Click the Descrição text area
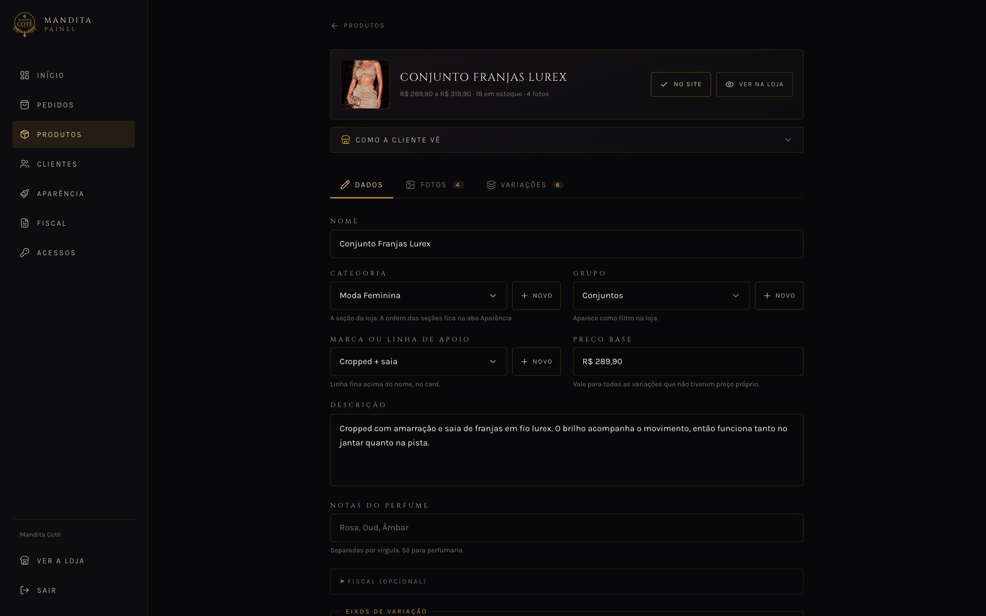This screenshot has height=616, width=986. 566,450
